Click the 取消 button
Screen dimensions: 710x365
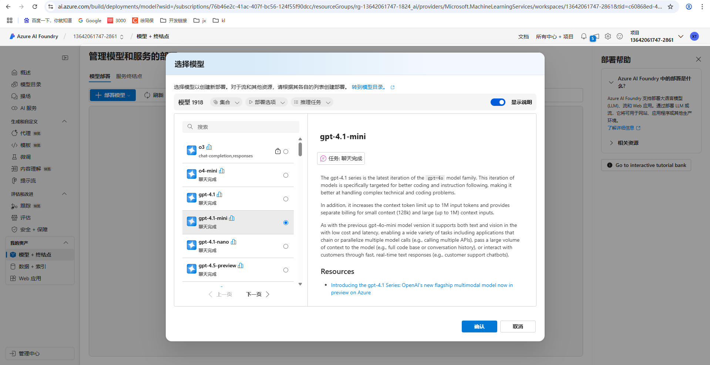point(518,327)
